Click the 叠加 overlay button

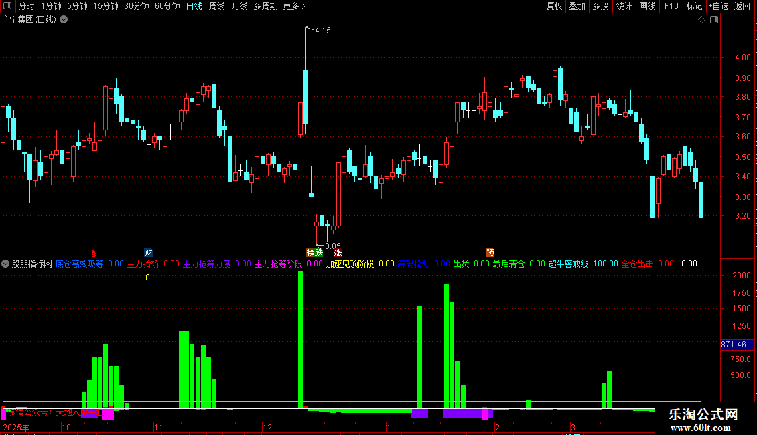coord(577,6)
